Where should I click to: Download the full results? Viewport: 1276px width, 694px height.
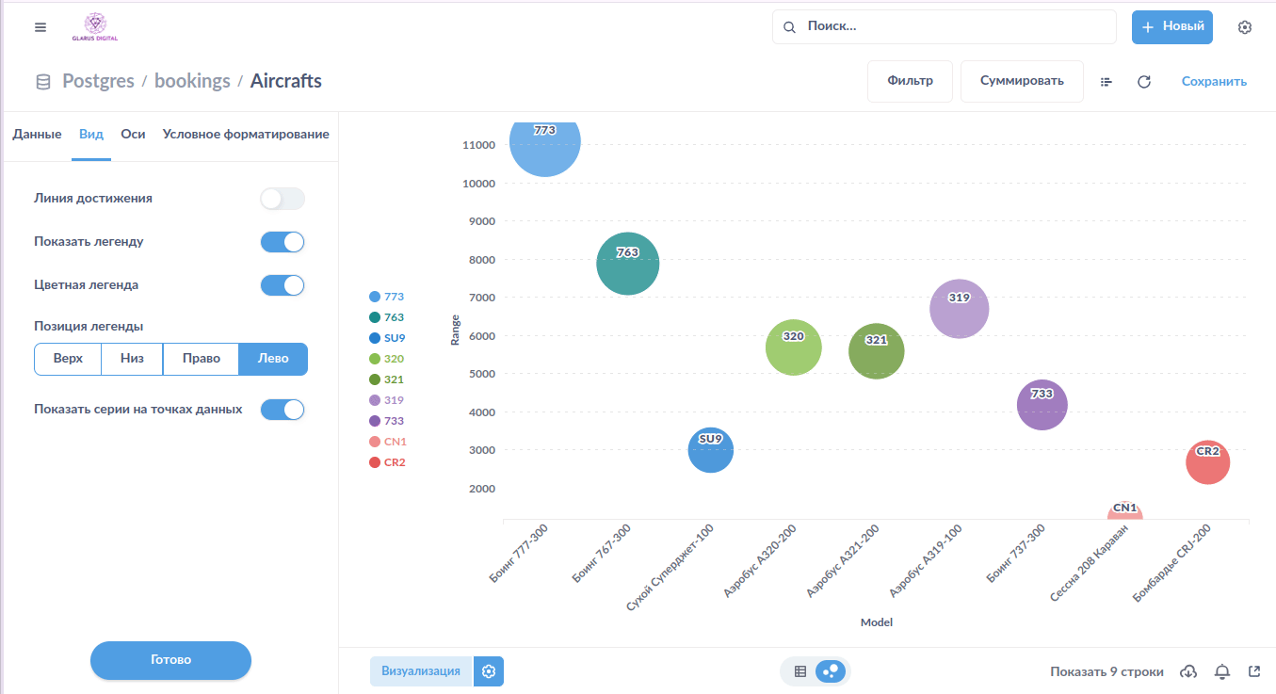pos(1188,671)
